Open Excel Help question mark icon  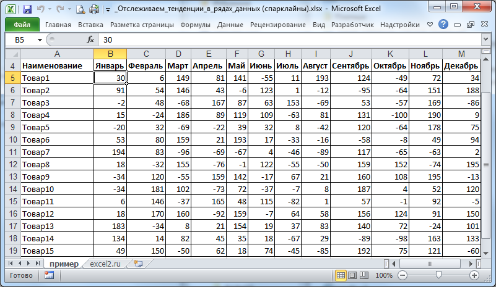tap(443, 25)
